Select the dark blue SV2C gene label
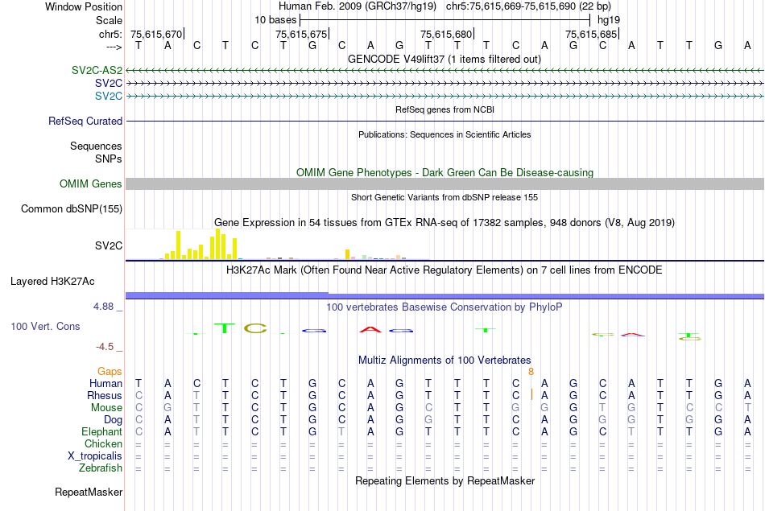This screenshot has width=765, height=511. (109, 84)
